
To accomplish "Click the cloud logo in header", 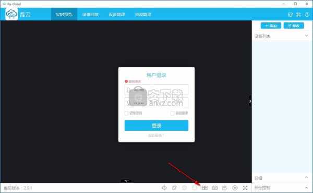I will point(11,14).
